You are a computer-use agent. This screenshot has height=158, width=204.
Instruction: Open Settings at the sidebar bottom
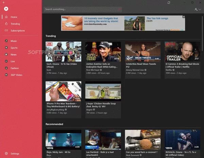[x=15, y=154]
